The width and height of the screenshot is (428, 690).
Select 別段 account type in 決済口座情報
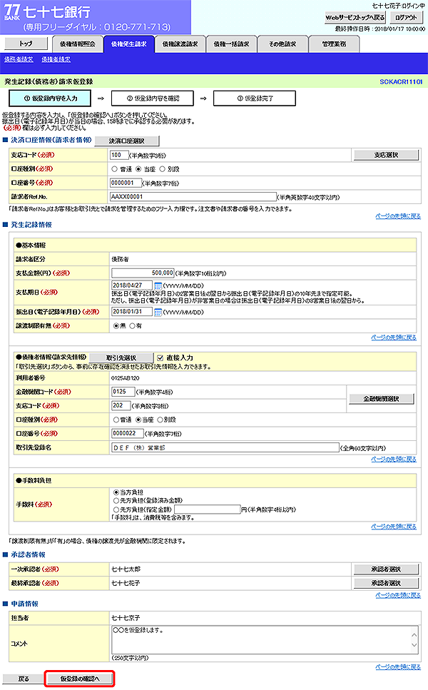(162, 169)
